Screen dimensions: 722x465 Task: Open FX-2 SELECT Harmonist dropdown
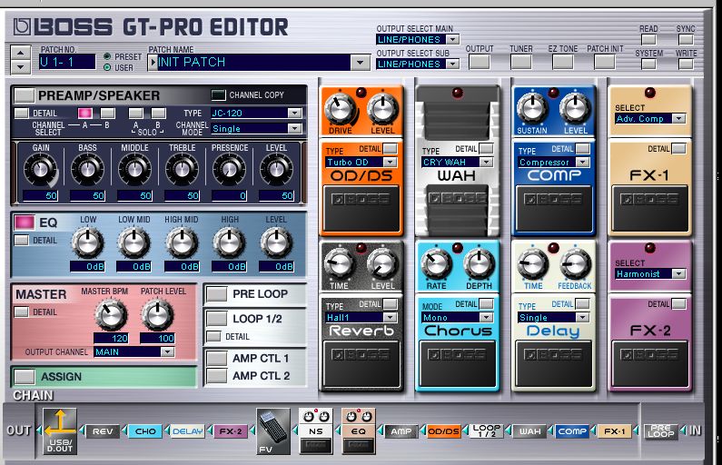point(678,274)
